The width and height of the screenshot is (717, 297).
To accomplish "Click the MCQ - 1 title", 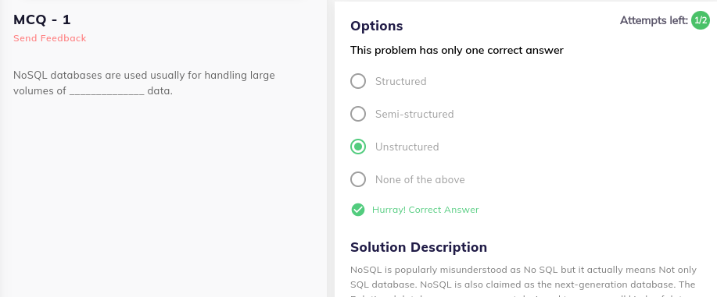I will pyautogui.click(x=42, y=19).
